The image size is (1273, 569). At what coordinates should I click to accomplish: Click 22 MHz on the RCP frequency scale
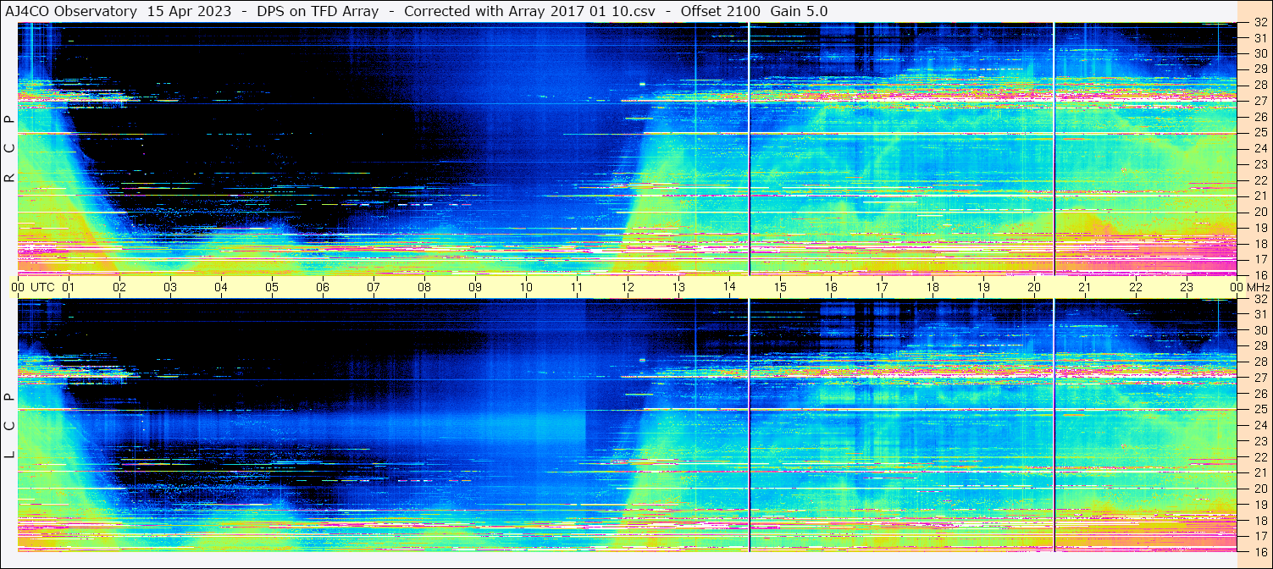(1260, 180)
